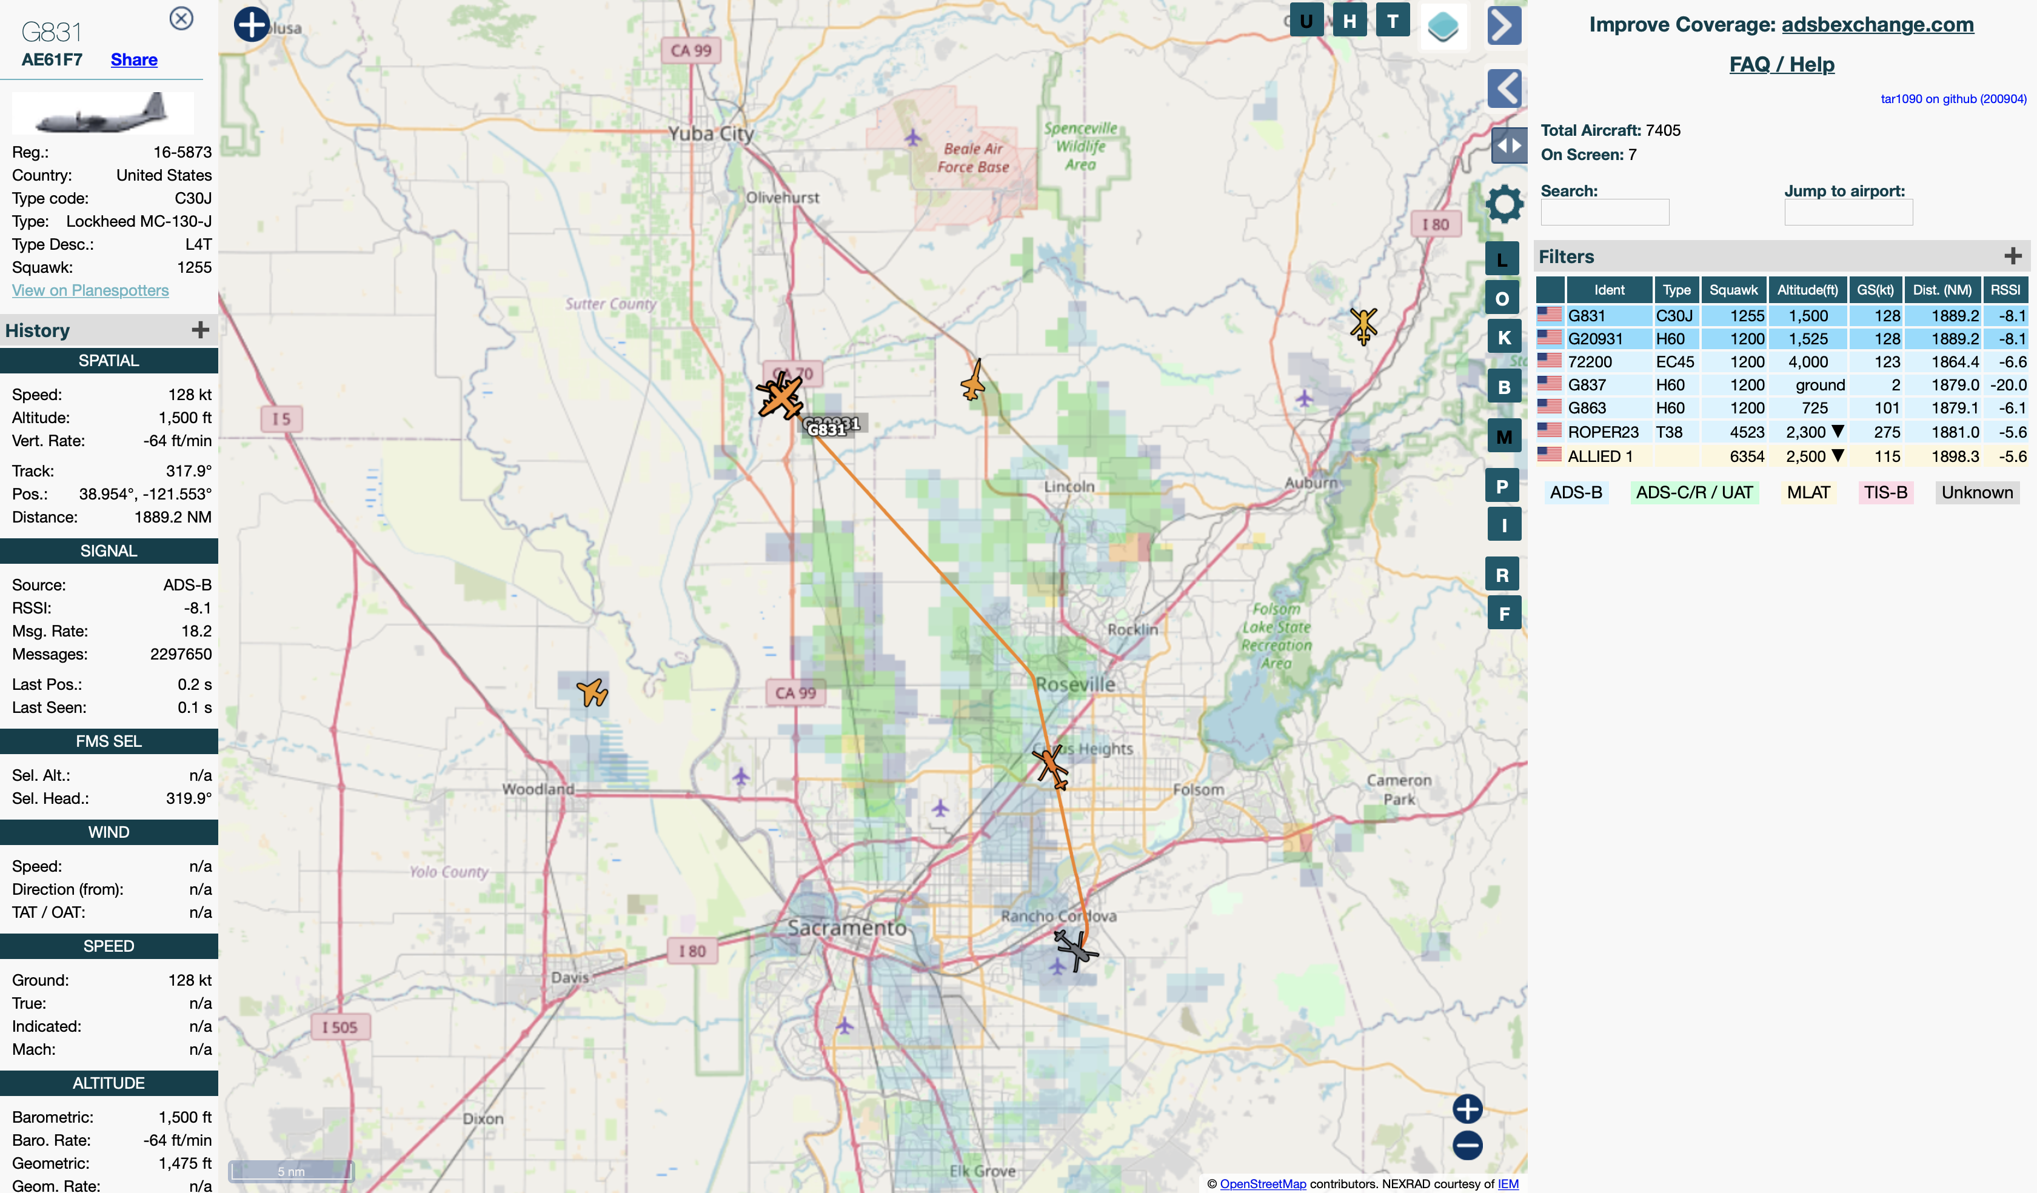
Task: Click the I map option button
Action: point(1504,524)
